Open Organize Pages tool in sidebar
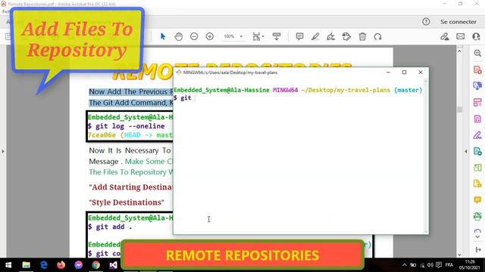 pos(477,103)
